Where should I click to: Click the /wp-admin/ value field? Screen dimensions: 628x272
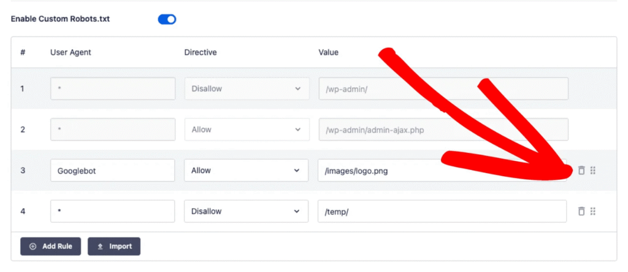click(443, 88)
